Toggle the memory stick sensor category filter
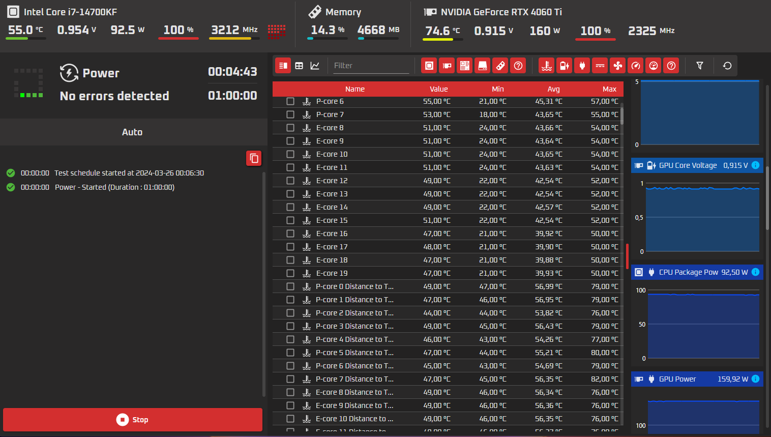 coord(500,66)
